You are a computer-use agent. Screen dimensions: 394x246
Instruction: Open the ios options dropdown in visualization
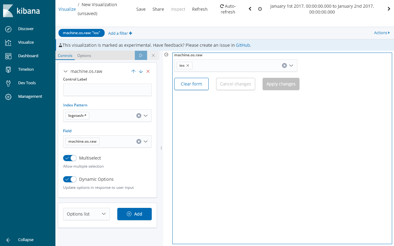point(291,65)
